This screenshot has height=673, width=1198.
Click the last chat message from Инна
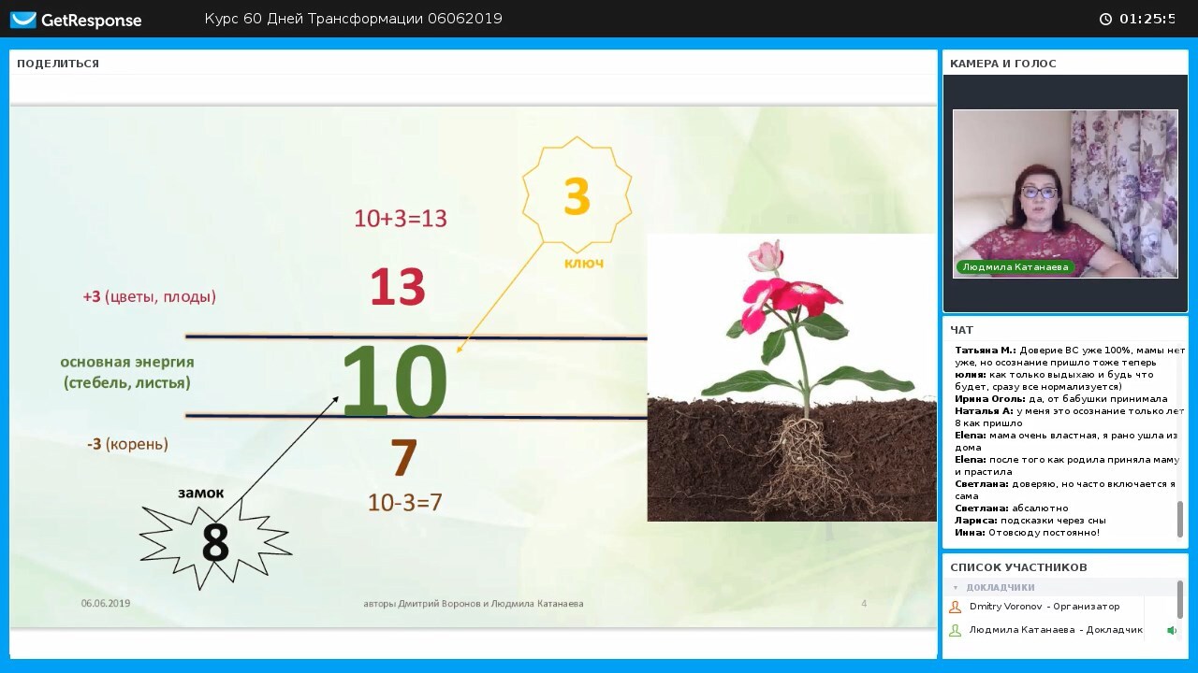1027,533
